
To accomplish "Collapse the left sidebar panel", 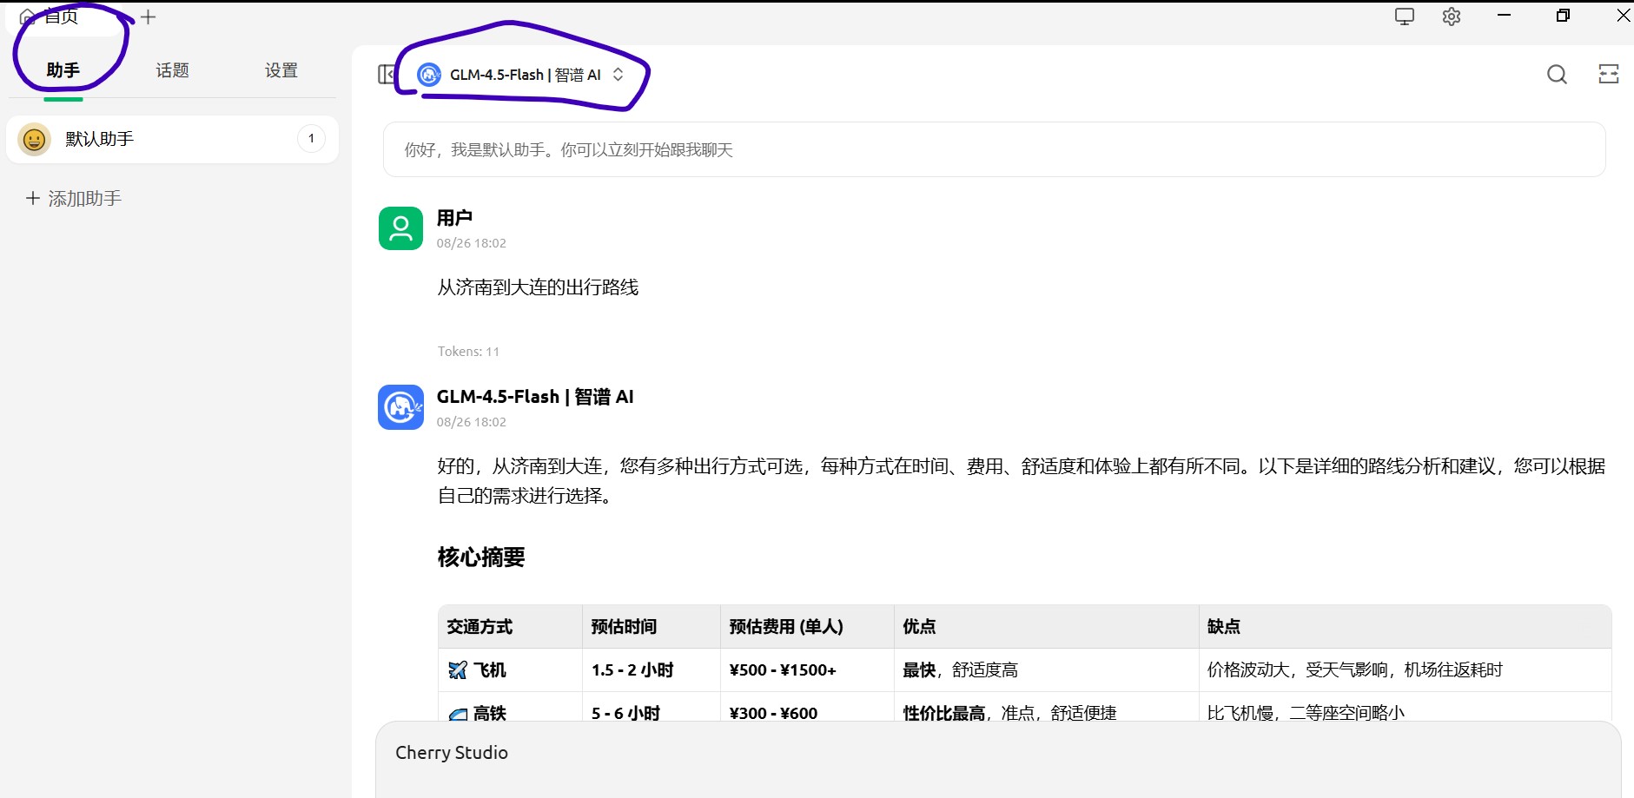I will pyautogui.click(x=386, y=75).
